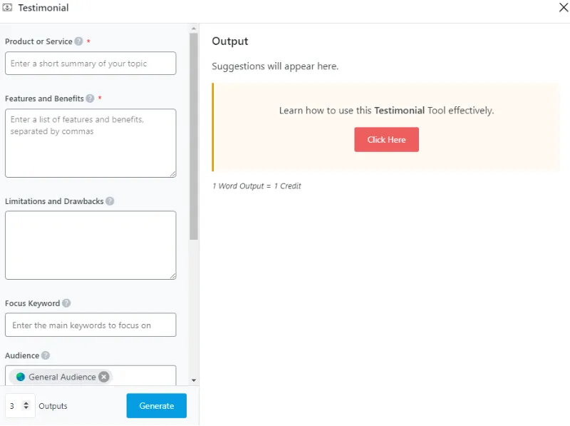This screenshot has height=426, width=570.
Task: Click the form panel scrollbar thumb
Action: [x=194, y=136]
